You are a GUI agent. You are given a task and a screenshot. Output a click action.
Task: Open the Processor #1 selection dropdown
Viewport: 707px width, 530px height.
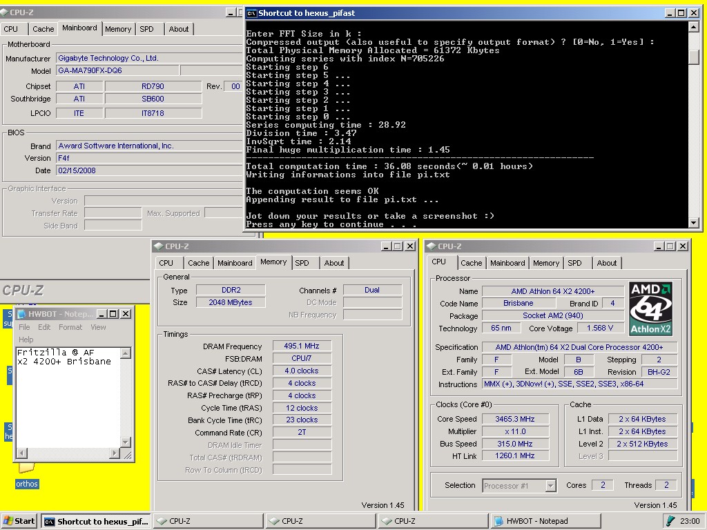click(550, 486)
